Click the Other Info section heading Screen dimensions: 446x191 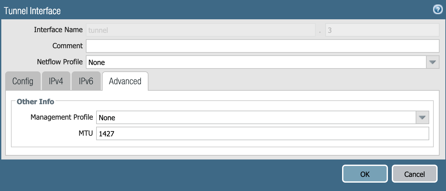(x=35, y=102)
